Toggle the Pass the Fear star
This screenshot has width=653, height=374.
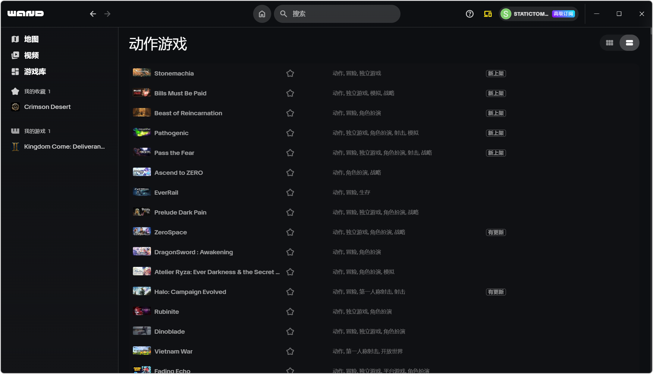pyautogui.click(x=290, y=153)
